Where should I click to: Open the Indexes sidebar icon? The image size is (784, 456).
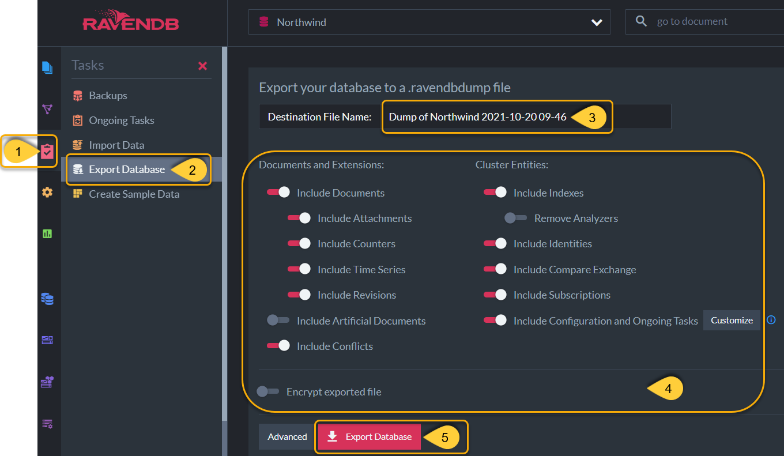47,109
